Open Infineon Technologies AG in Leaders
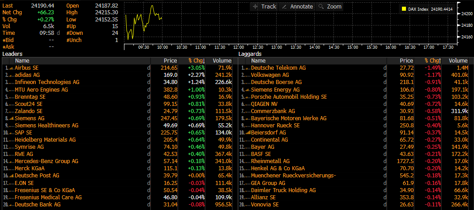Viewport: 474px width, 210px height. coord(47,82)
